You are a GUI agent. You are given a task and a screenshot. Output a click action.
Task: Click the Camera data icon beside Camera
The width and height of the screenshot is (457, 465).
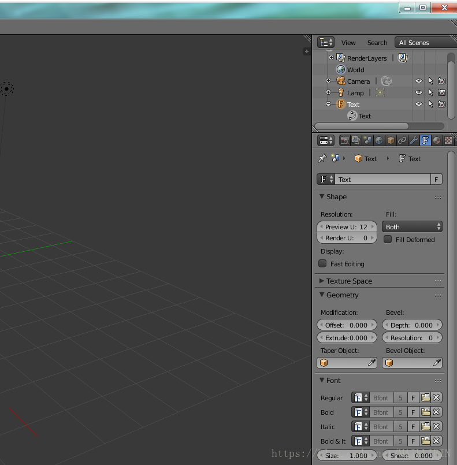coord(386,81)
